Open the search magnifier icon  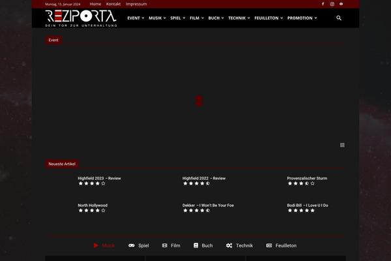pyautogui.click(x=339, y=18)
